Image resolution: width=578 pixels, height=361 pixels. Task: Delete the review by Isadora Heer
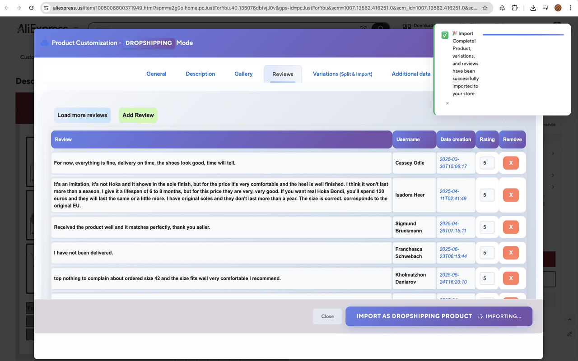pos(511,195)
